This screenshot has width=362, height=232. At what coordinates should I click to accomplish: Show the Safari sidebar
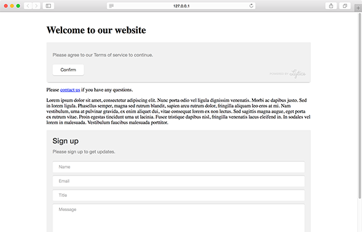tap(49, 6)
